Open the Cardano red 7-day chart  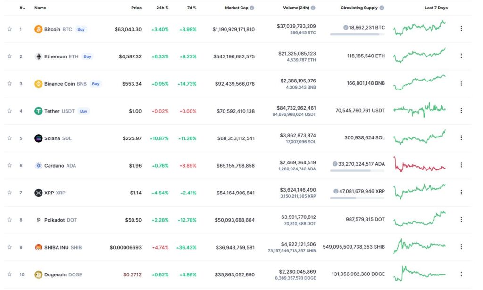[x=419, y=164]
